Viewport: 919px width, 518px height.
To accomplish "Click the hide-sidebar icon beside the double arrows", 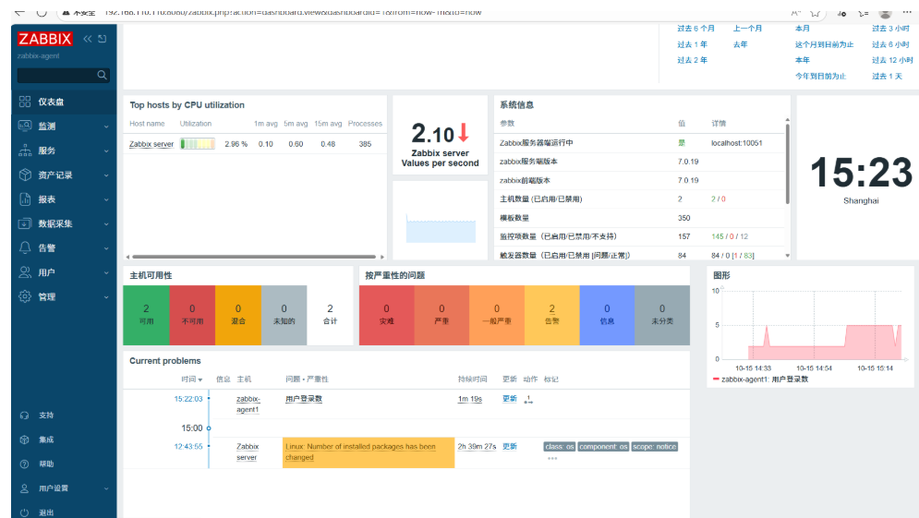I will pyautogui.click(x=102, y=39).
